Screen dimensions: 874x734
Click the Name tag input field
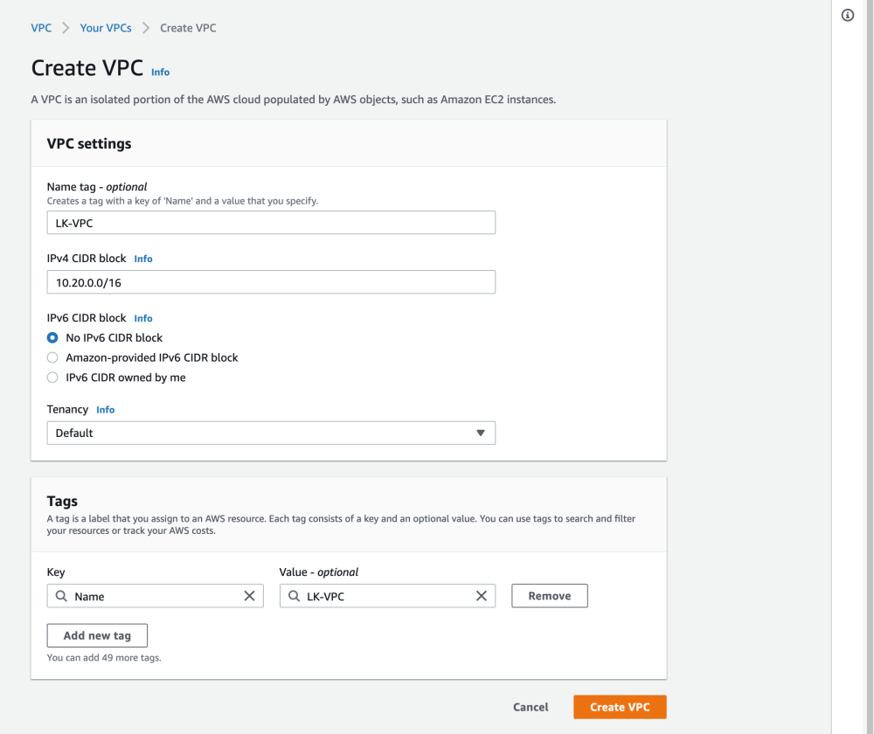271,223
